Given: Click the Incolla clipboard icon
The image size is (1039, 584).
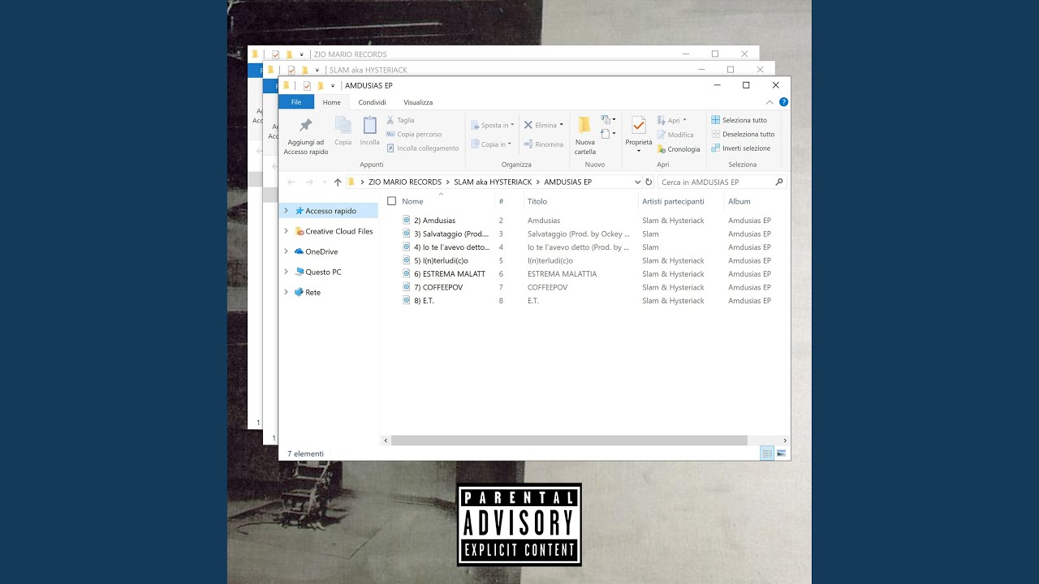Looking at the screenshot, I should 370,125.
